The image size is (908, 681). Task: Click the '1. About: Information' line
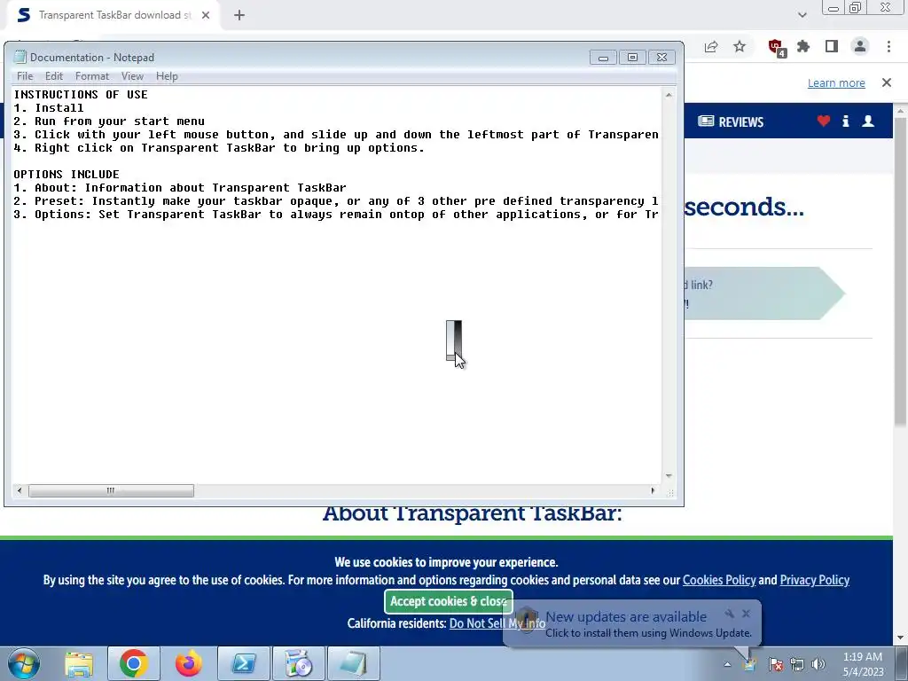point(179,188)
